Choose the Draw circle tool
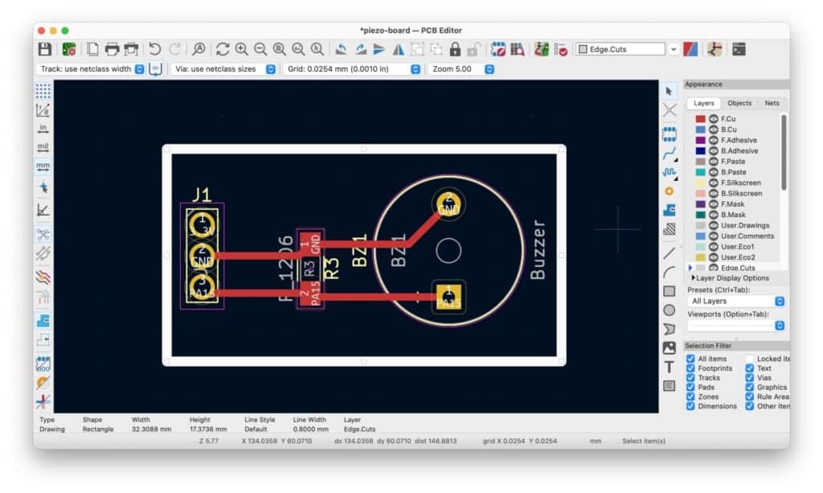823x493 pixels. click(x=669, y=310)
